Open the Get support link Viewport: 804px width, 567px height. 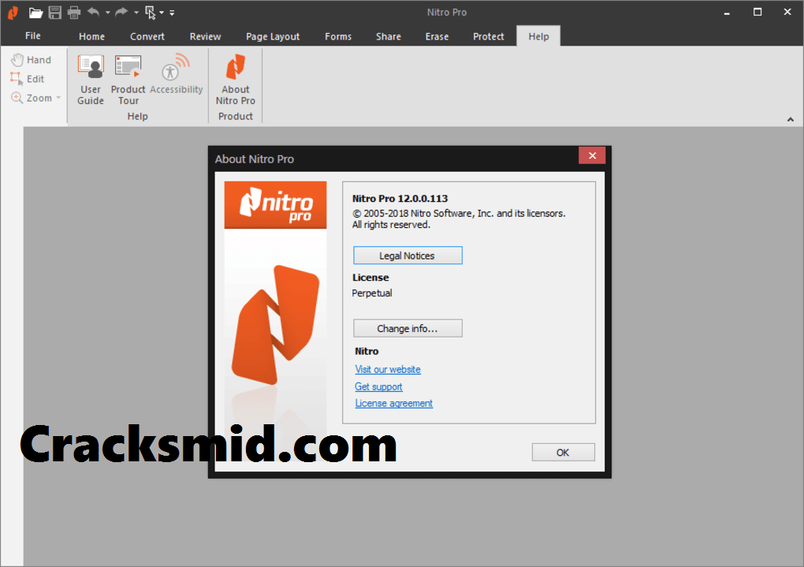click(x=378, y=387)
